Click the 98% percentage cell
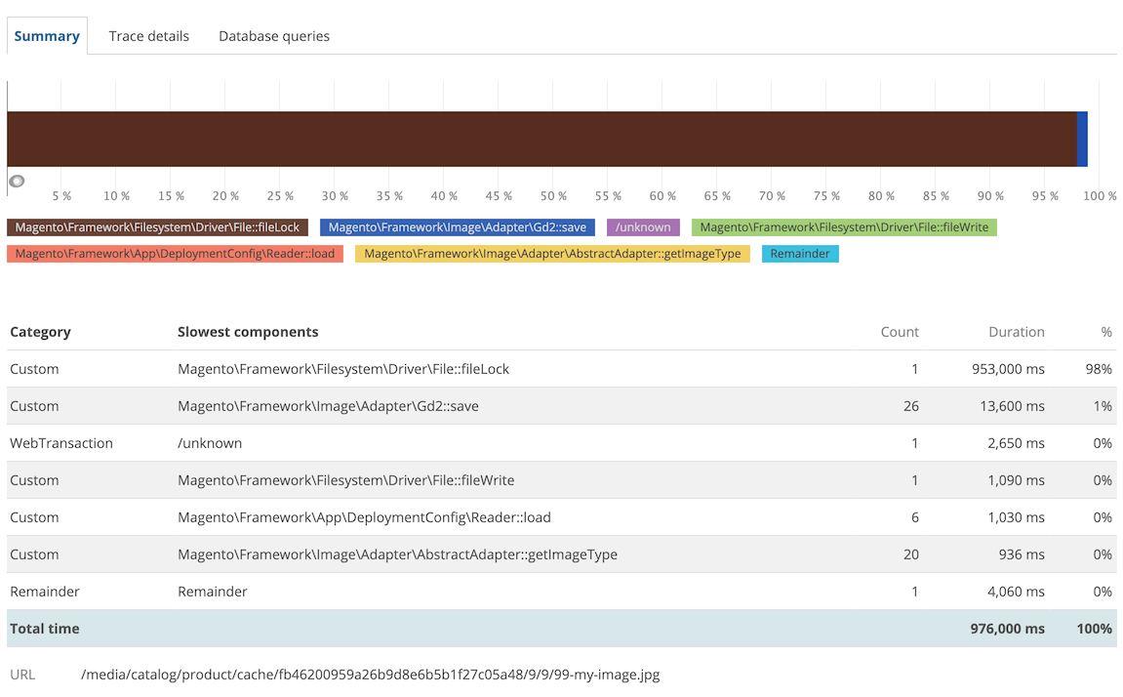1123x697 pixels. coord(1099,369)
